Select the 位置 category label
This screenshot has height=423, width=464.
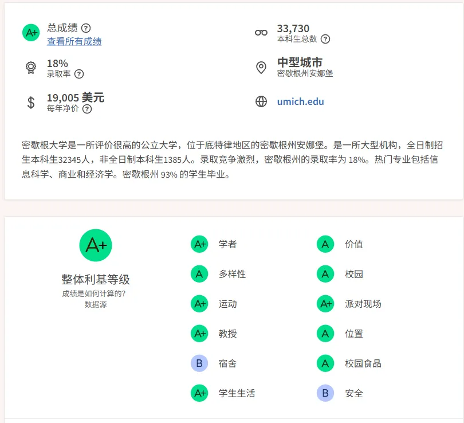coord(354,334)
